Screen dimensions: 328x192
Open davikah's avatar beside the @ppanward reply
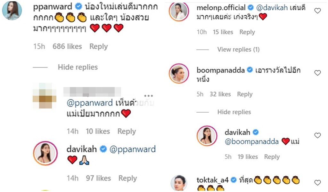[x=45, y=153]
